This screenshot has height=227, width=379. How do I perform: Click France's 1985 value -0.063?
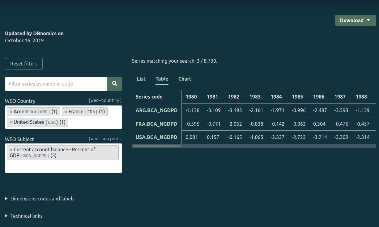(x=299, y=124)
